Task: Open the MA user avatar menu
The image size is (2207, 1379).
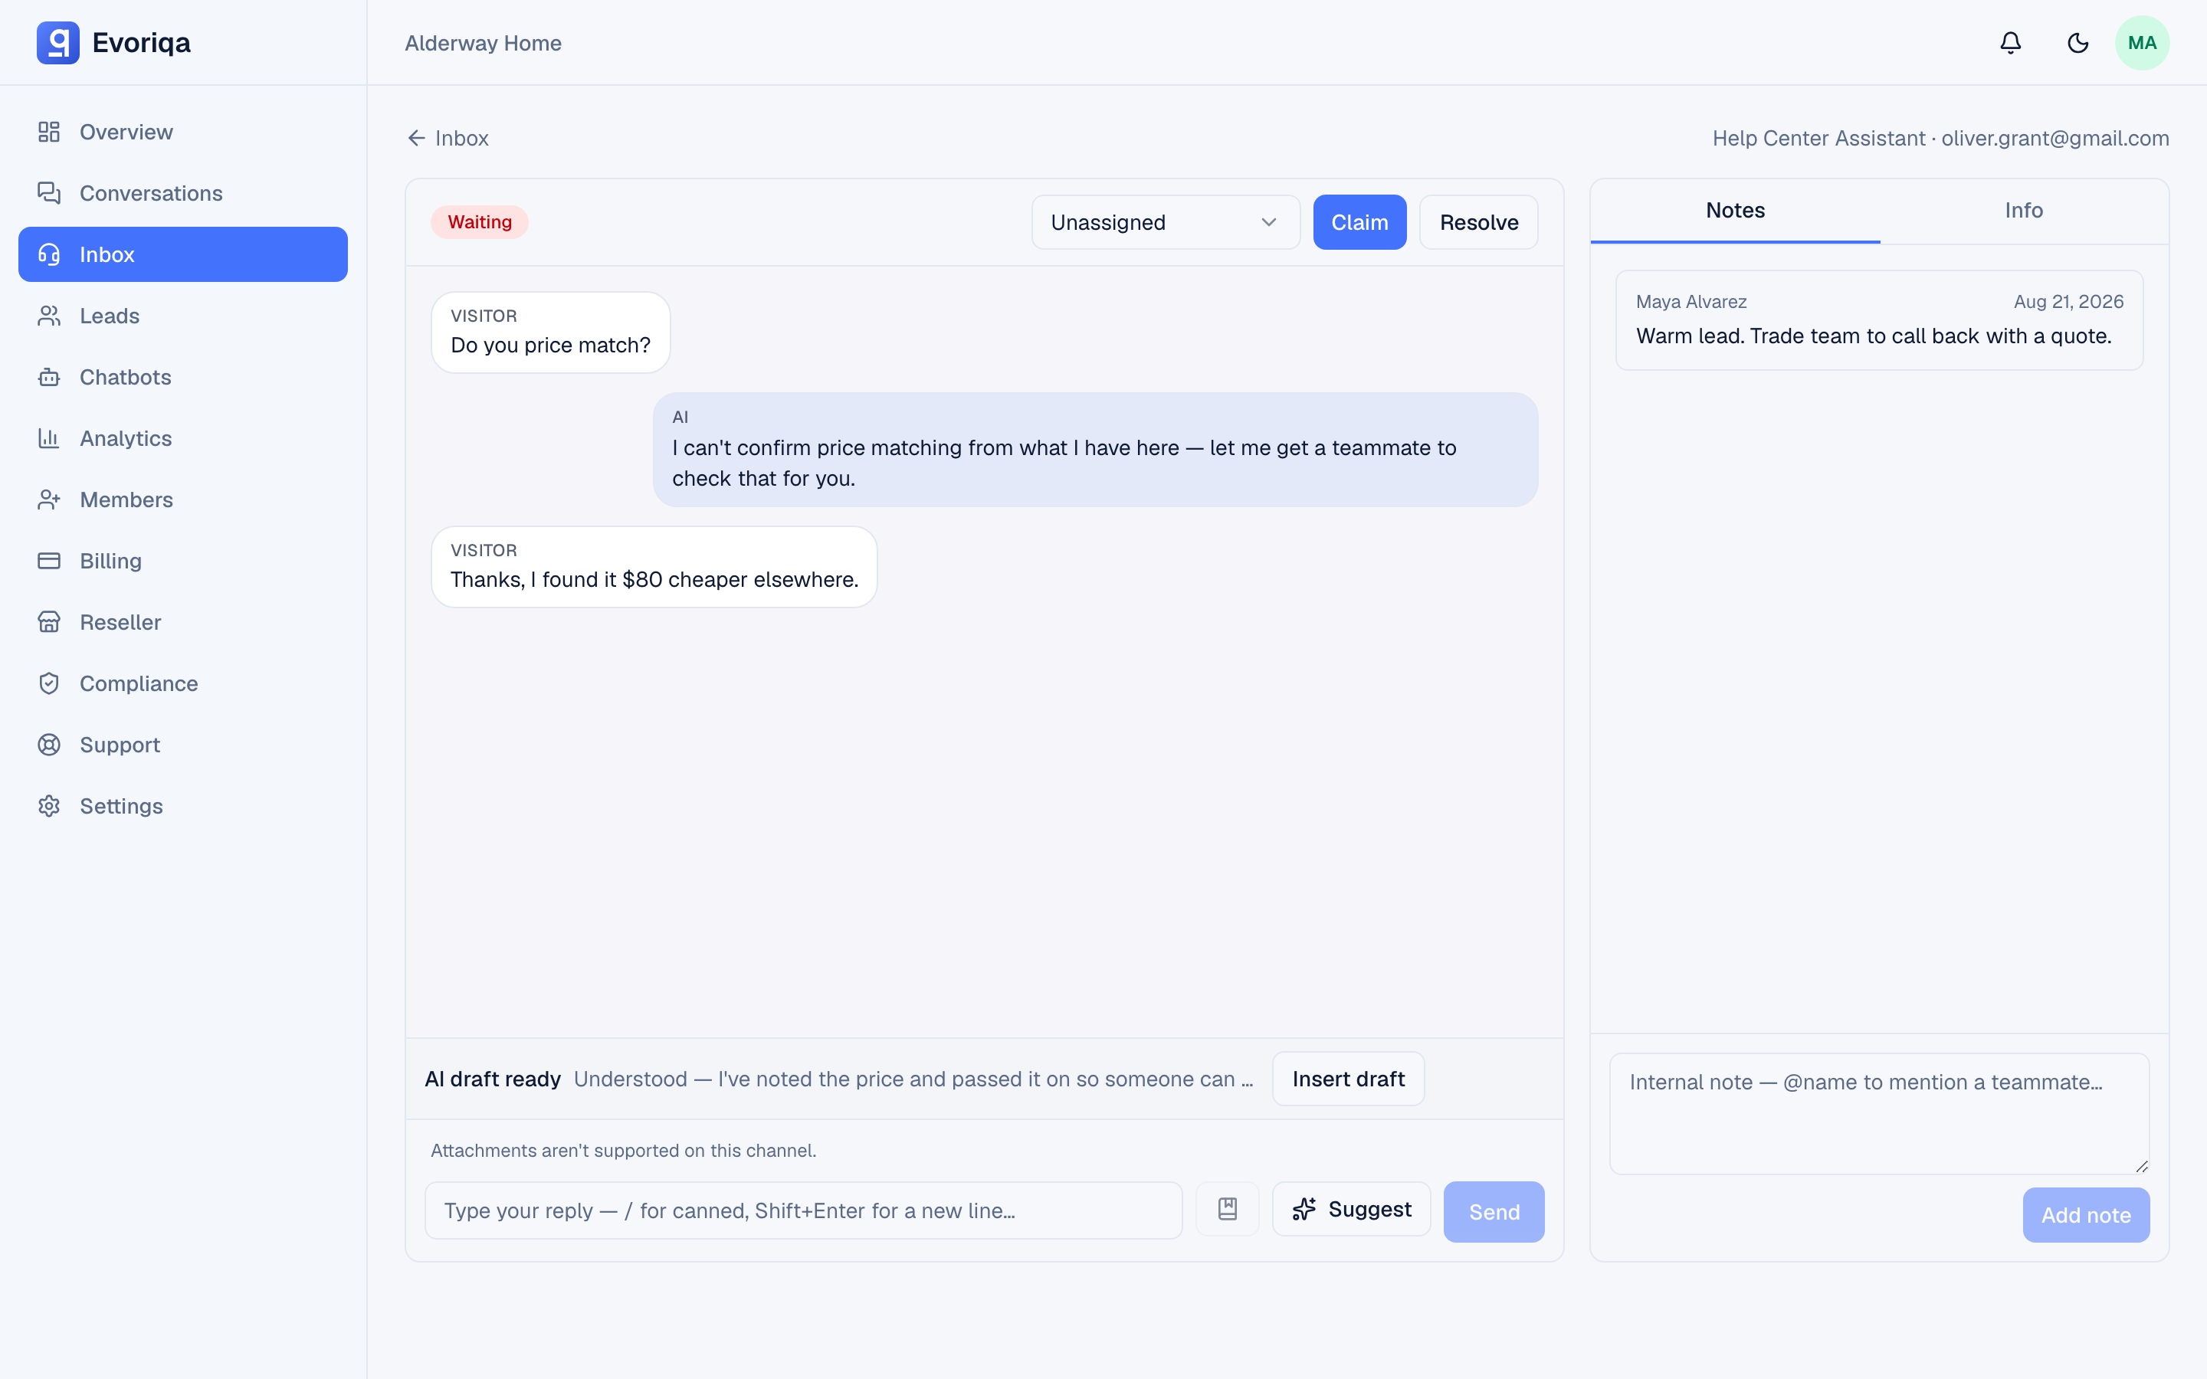Action: click(2141, 43)
